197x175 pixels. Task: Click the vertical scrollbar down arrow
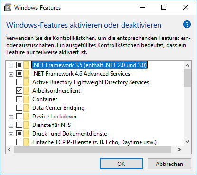click(x=188, y=142)
